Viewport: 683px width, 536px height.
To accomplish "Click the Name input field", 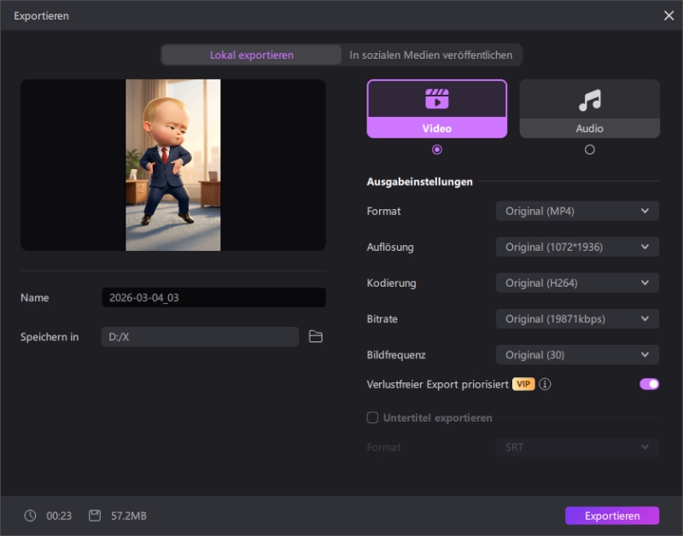I will tap(213, 298).
